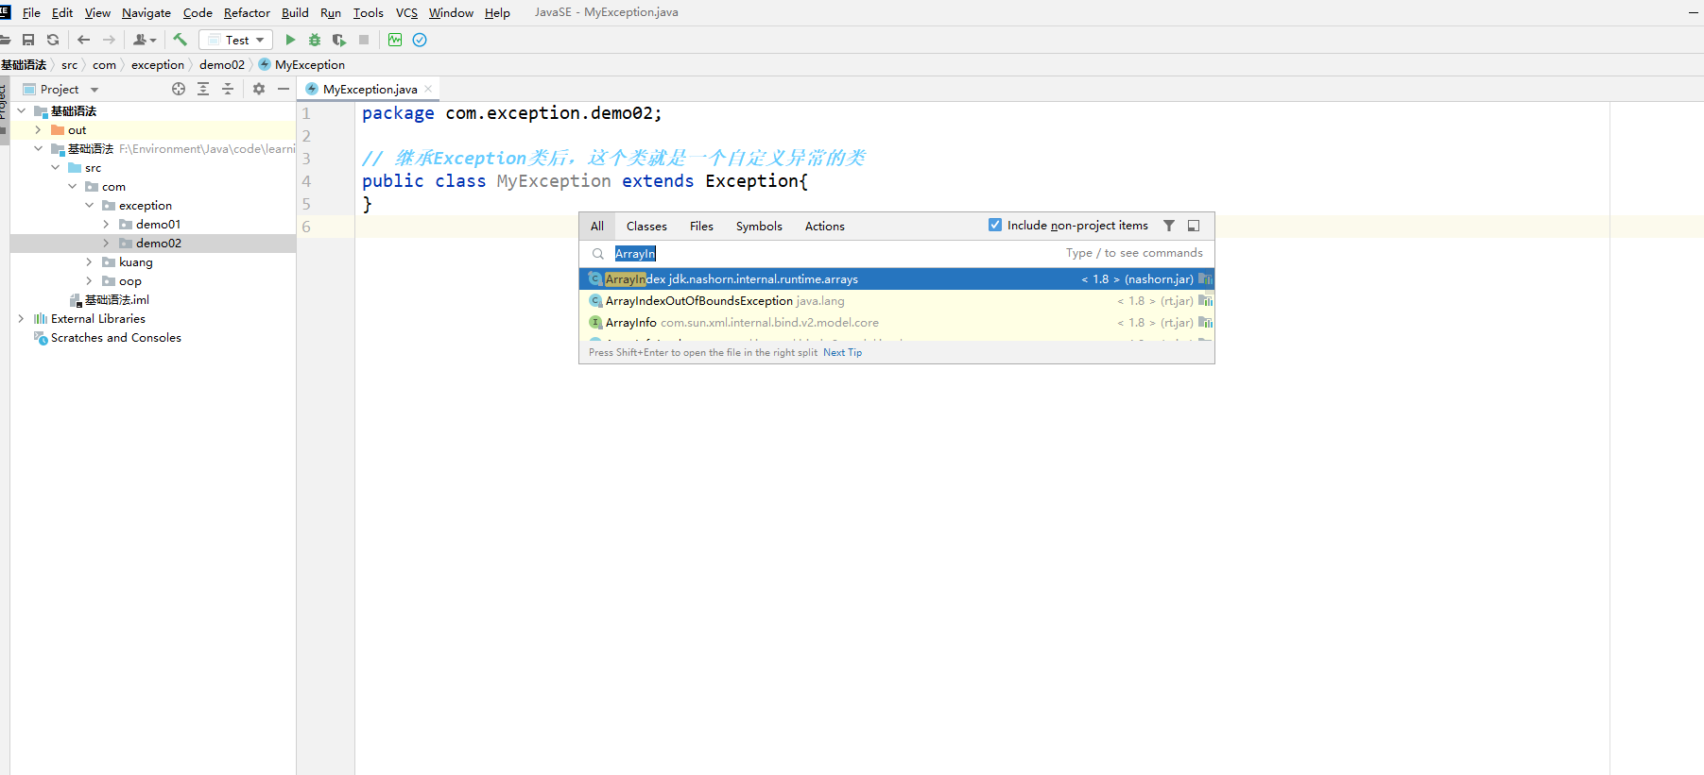Expand External Libraries node
The image size is (1704, 775).
(x=22, y=318)
